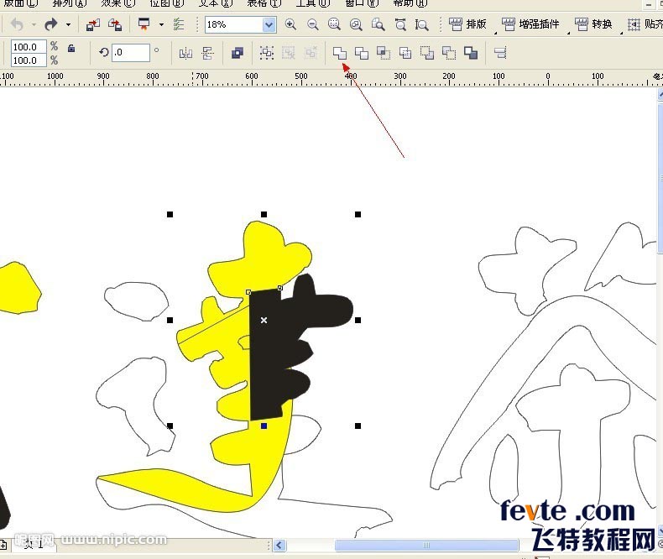Image resolution: width=663 pixels, height=559 pixels.
Task: Click the 转换 toolbar button
Action: (593, 24)
